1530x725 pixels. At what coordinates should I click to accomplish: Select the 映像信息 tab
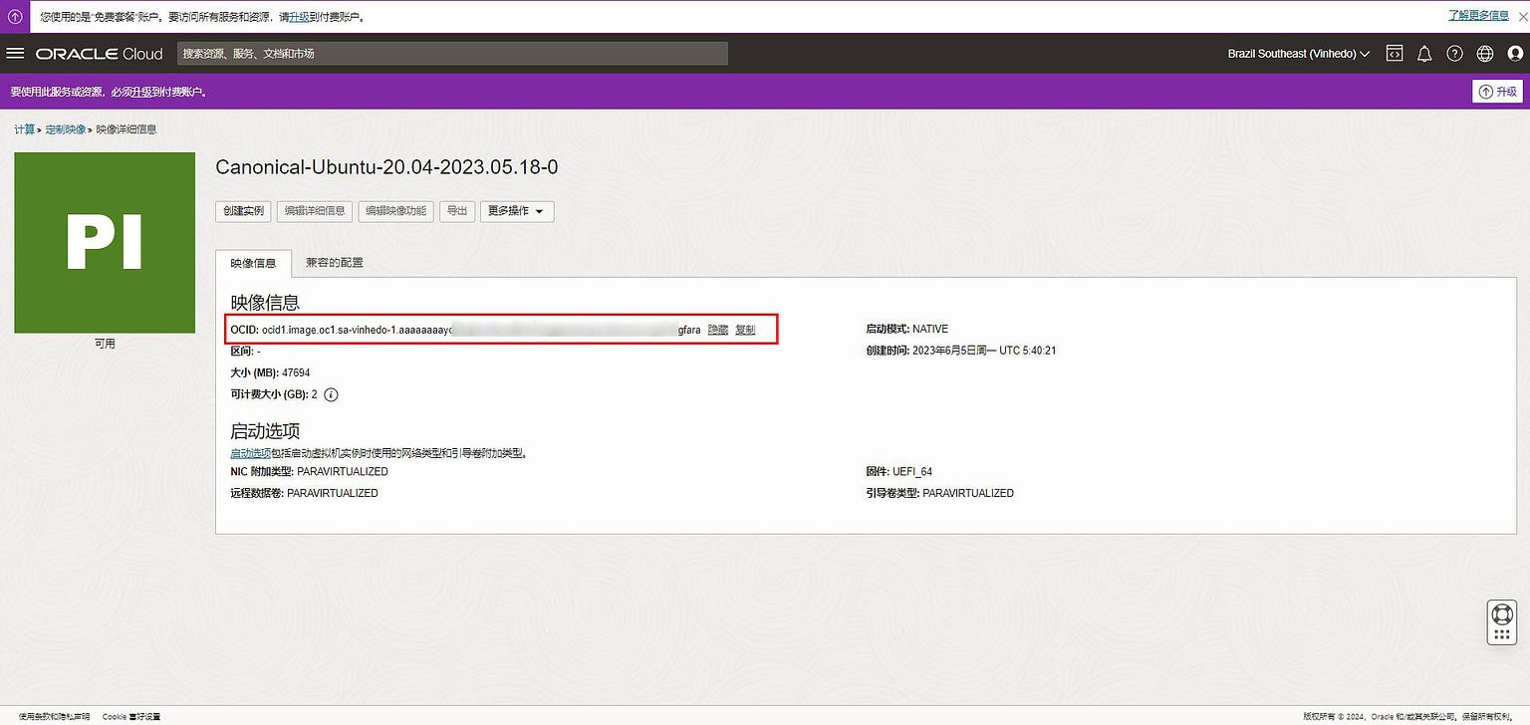pos(253,262)
